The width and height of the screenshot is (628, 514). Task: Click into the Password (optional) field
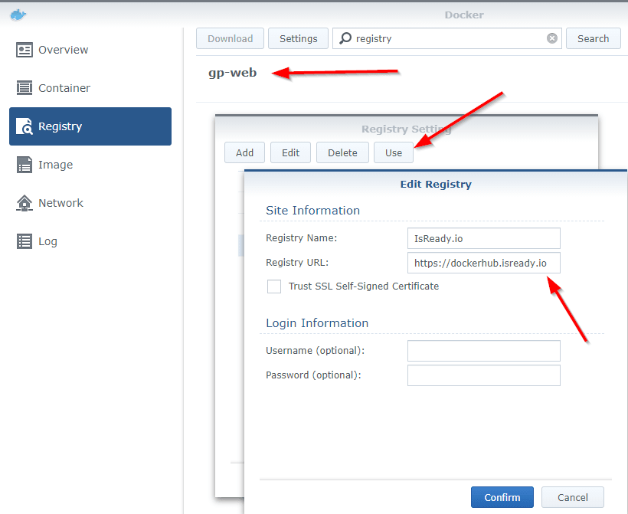tap(484, 375)
